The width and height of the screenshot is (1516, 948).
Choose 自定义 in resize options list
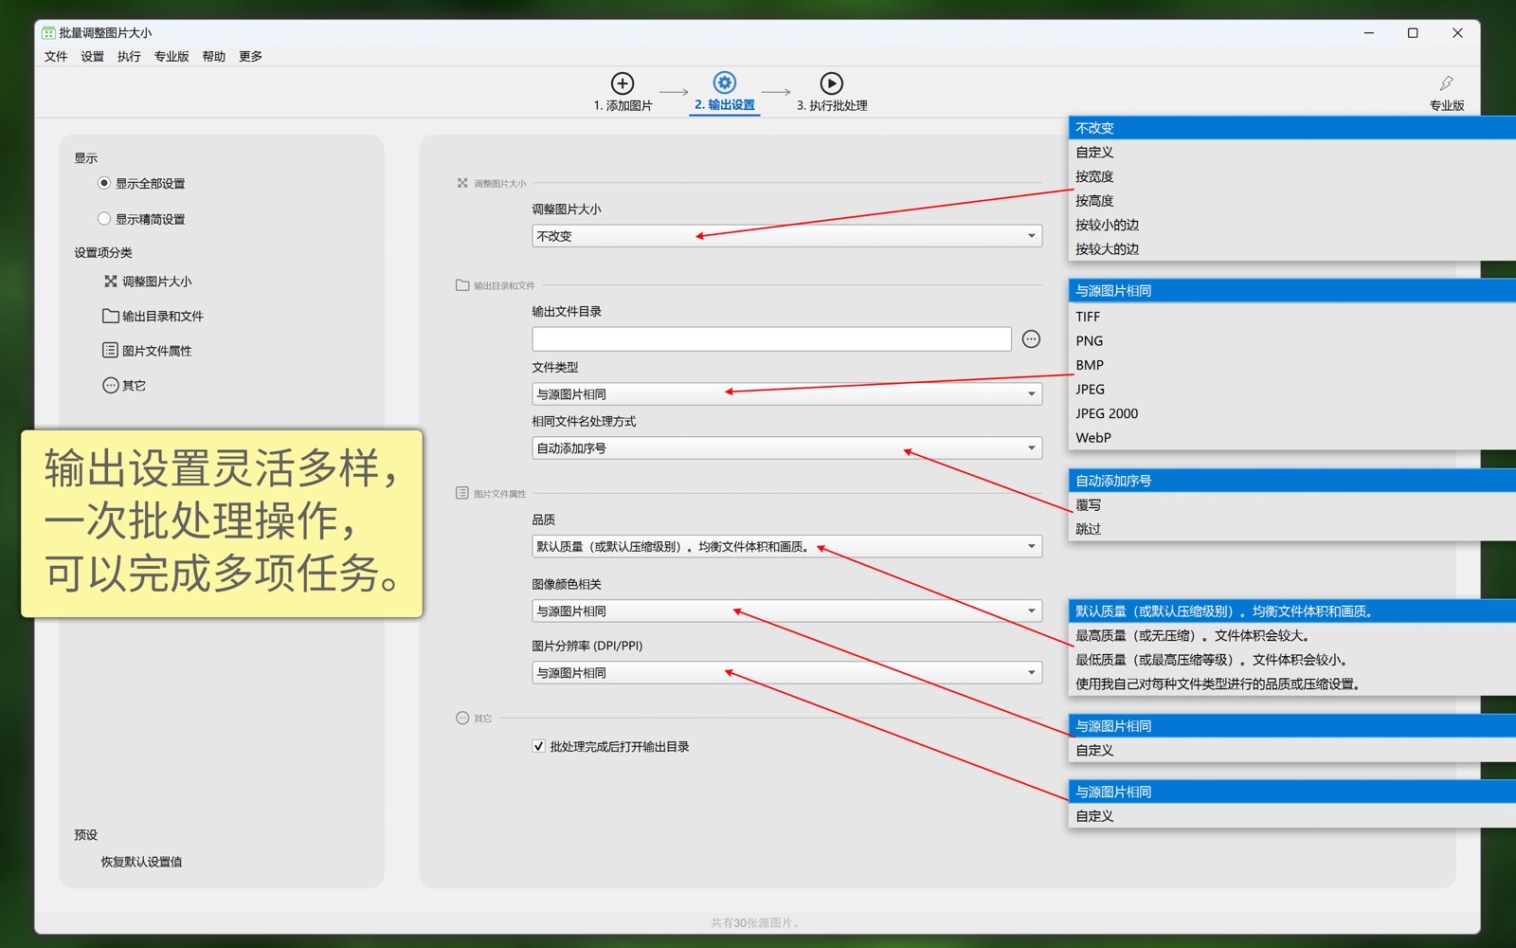pyautogui.click(x=1291, y=153)
